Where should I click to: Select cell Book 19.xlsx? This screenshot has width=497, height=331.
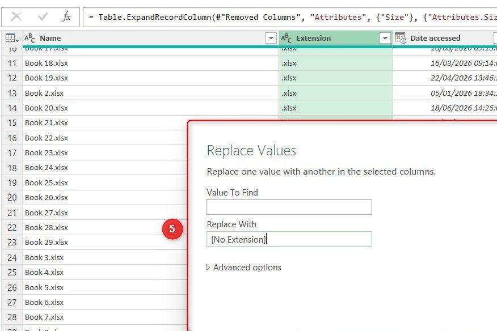coord(150,78)
